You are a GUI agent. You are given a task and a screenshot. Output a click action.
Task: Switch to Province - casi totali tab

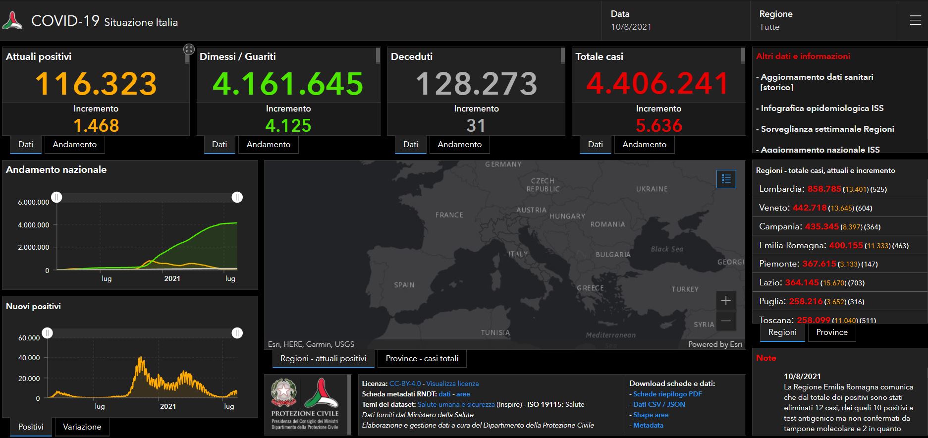coord(422,359)
